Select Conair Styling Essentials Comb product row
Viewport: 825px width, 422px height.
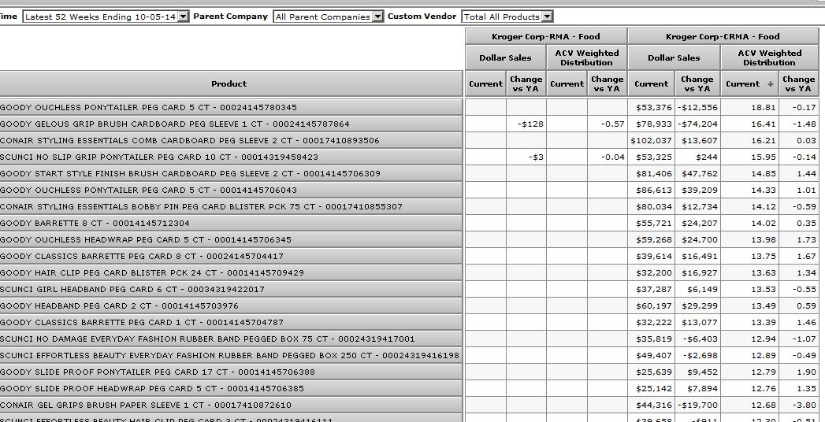(x=189, y=140)
